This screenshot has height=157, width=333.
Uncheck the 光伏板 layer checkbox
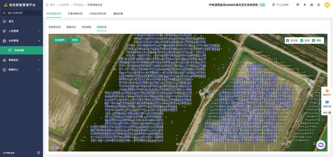287,40
